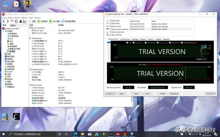Open the user icon in AIDA64 toolbar
Image resolution: width=220 pixels, height=137 pixels.
point(21,21)
